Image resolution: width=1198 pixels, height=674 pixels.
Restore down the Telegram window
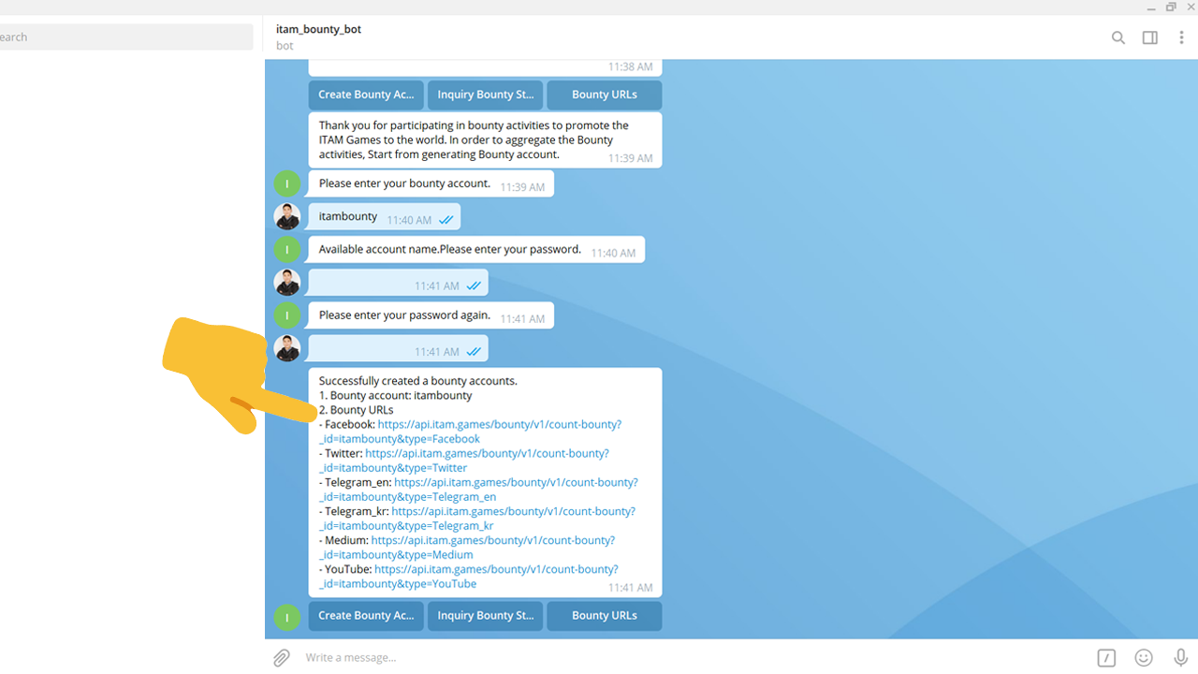coord(1171,7)
